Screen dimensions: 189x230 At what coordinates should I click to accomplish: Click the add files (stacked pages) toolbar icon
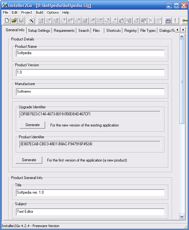coord(48,20)
